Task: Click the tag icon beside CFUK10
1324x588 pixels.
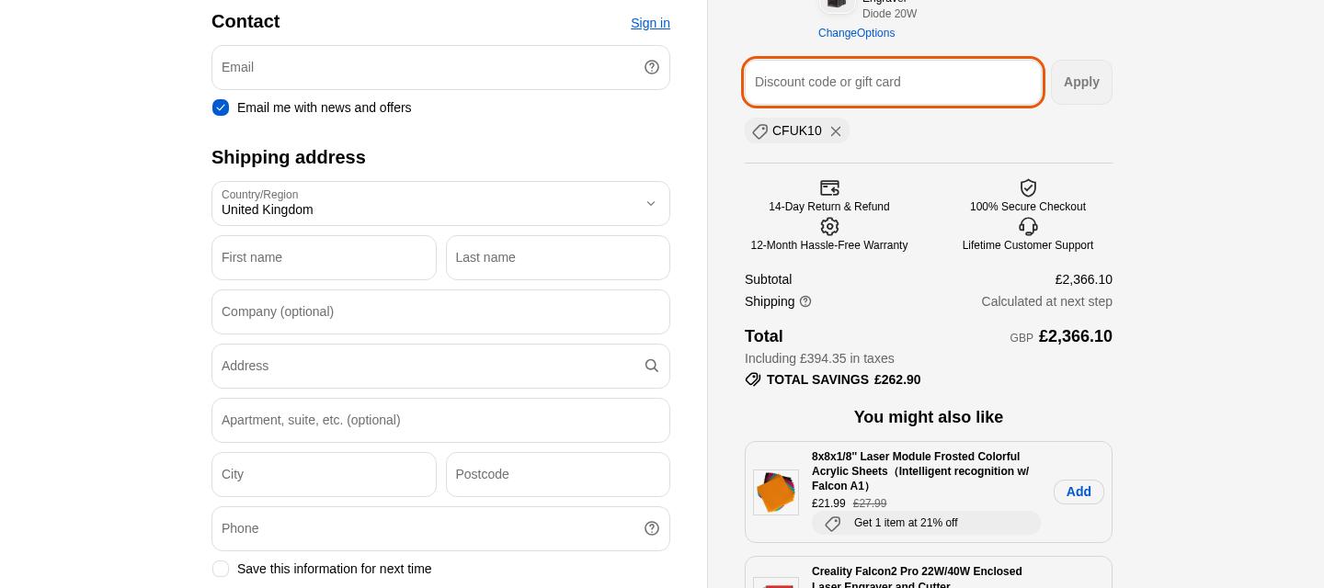Action: pos(759,131)
